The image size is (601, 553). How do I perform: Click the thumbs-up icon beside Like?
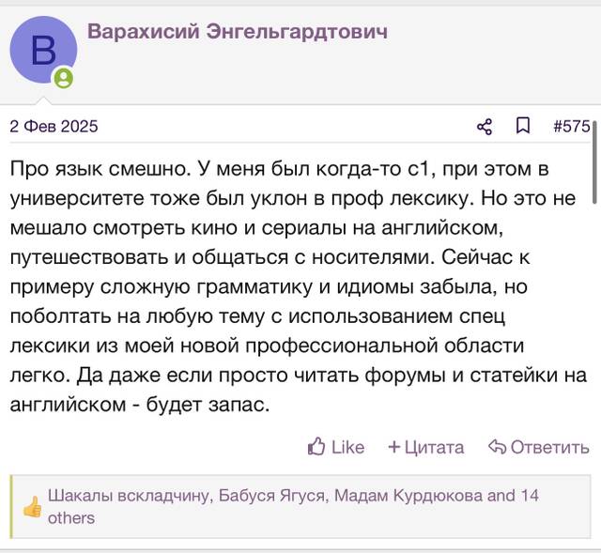[x=316, y=447]
